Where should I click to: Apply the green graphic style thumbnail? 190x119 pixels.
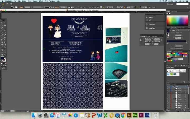(171, 74)
